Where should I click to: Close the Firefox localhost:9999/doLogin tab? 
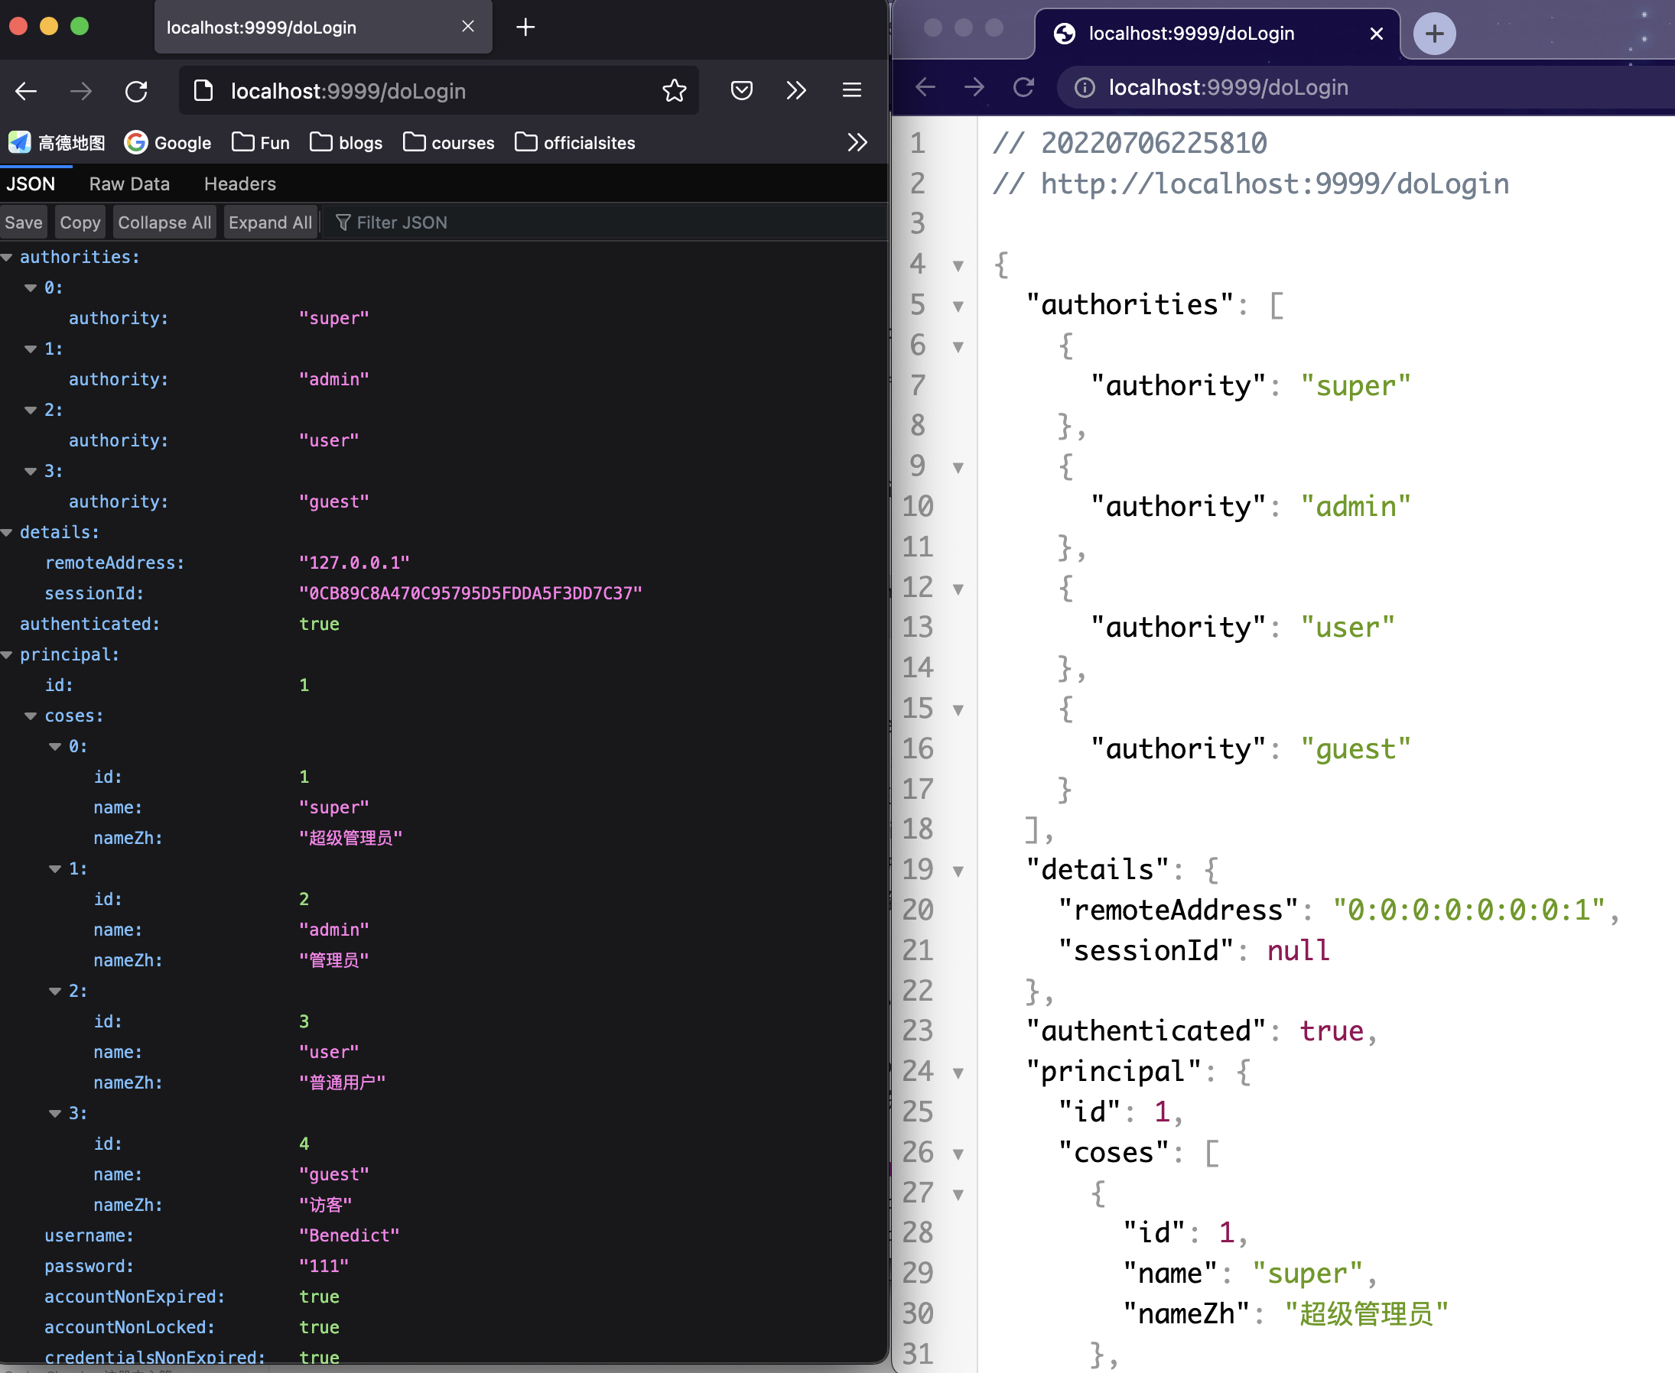[467, 27]
